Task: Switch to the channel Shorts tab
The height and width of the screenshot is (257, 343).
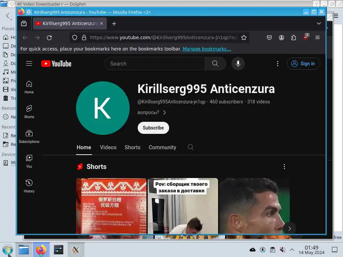Action: 133,148
